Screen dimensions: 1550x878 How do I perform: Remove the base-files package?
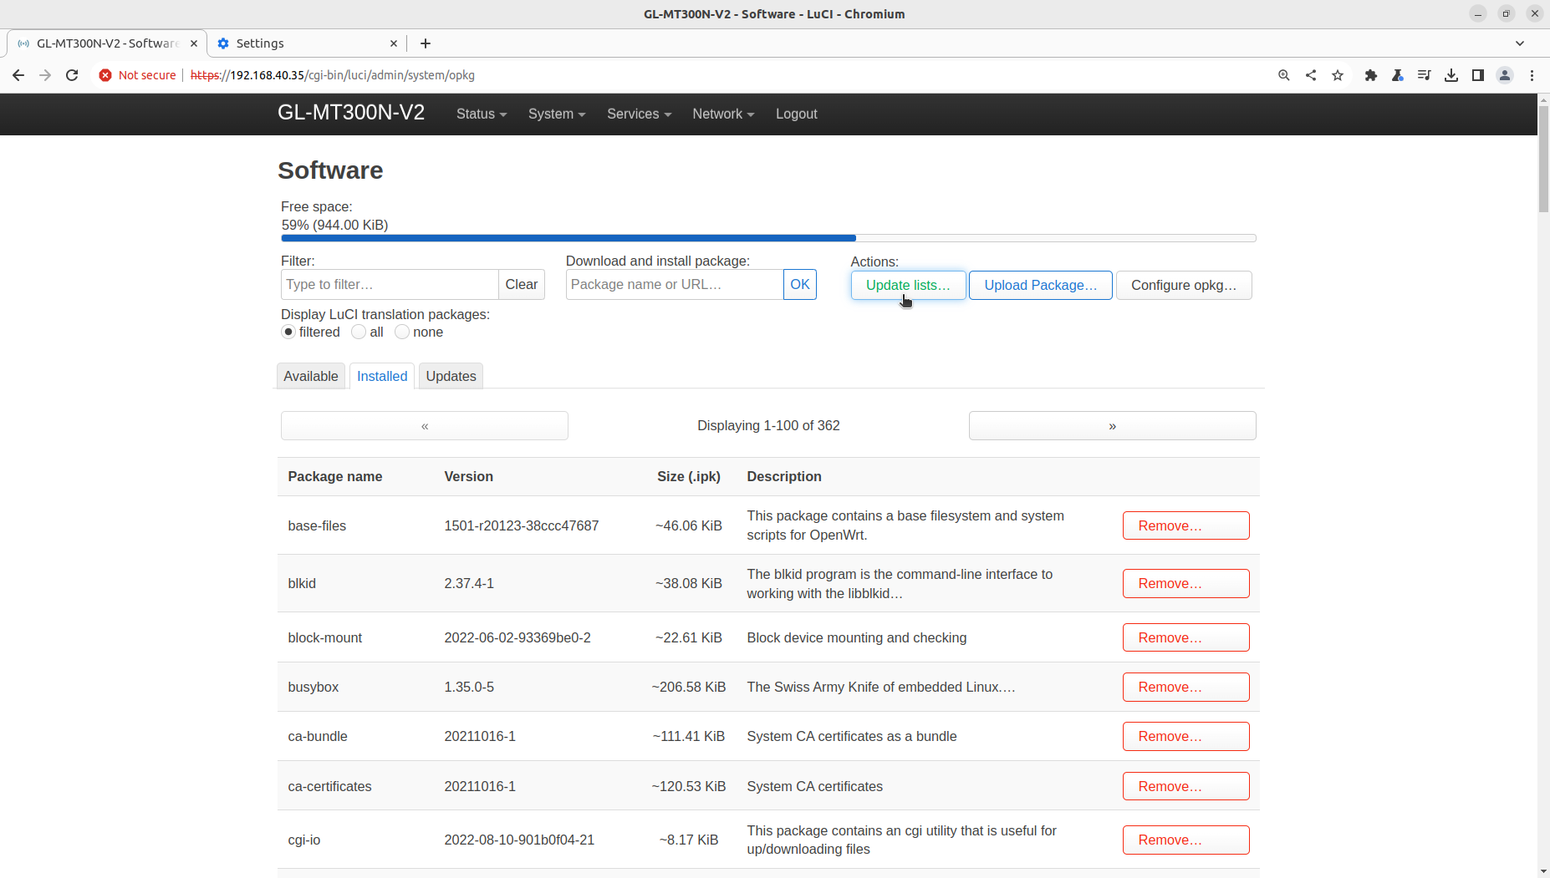point(1185,525)
